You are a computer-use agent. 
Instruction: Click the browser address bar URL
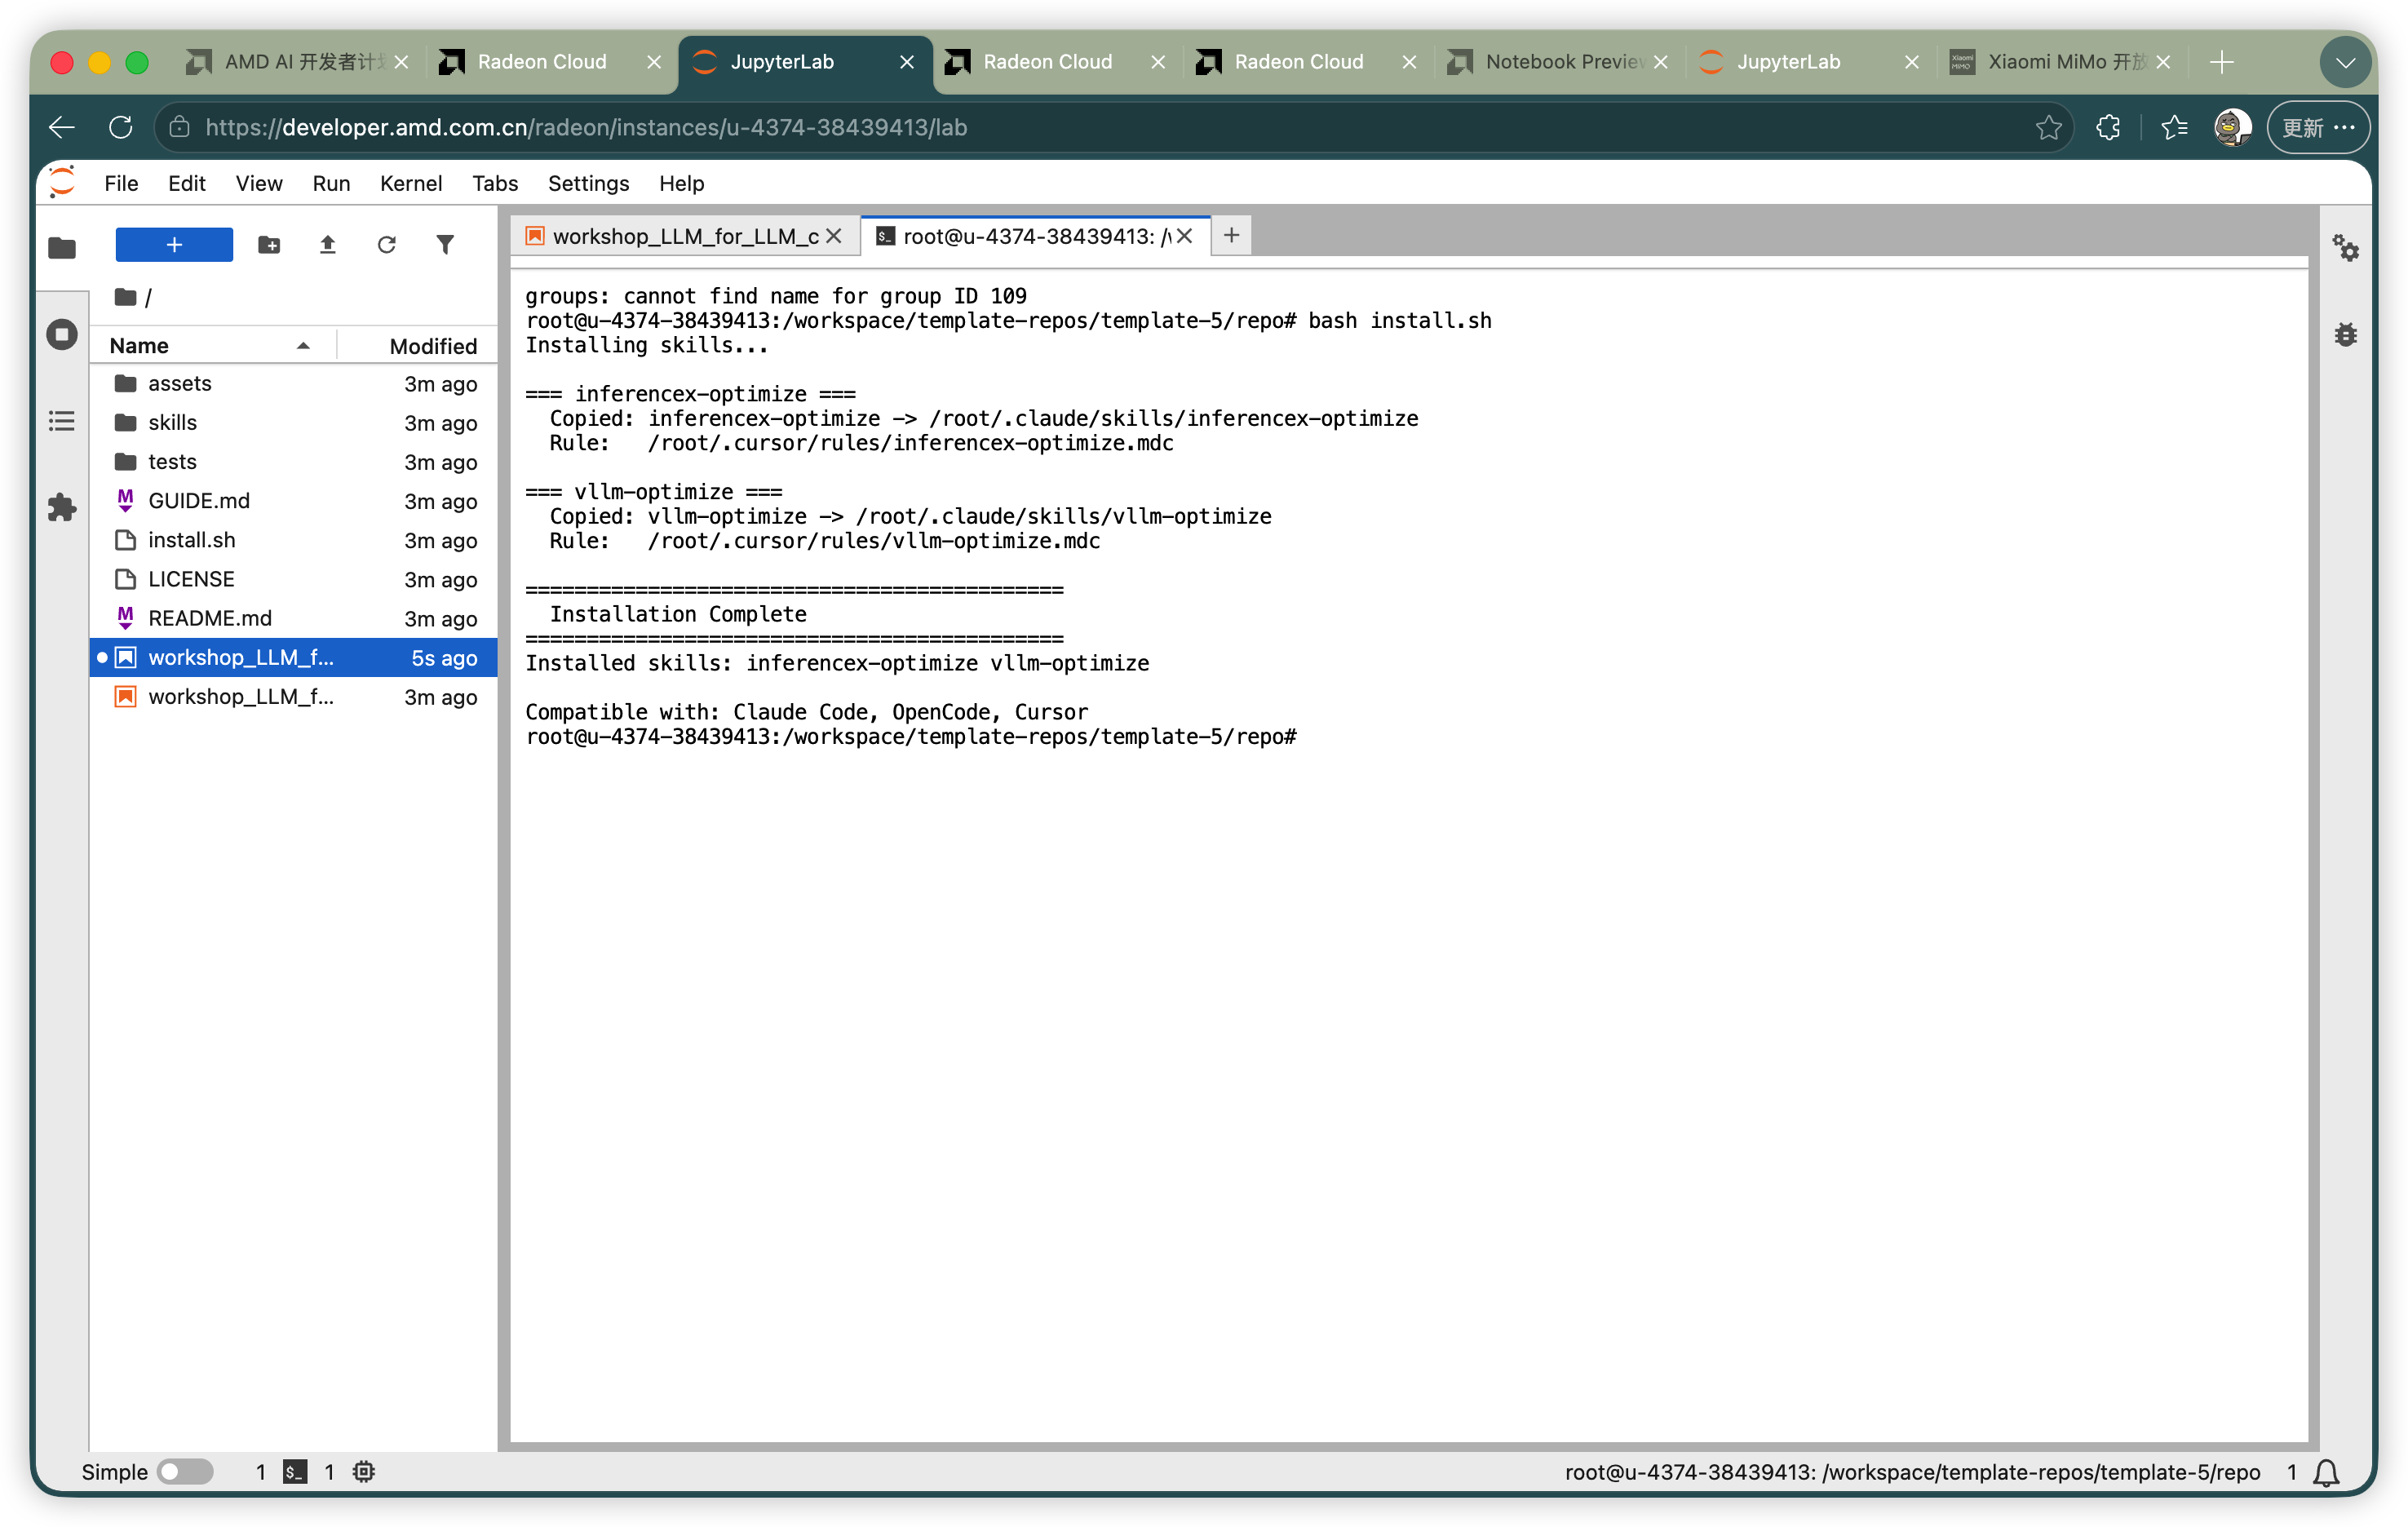coord(586,127)
